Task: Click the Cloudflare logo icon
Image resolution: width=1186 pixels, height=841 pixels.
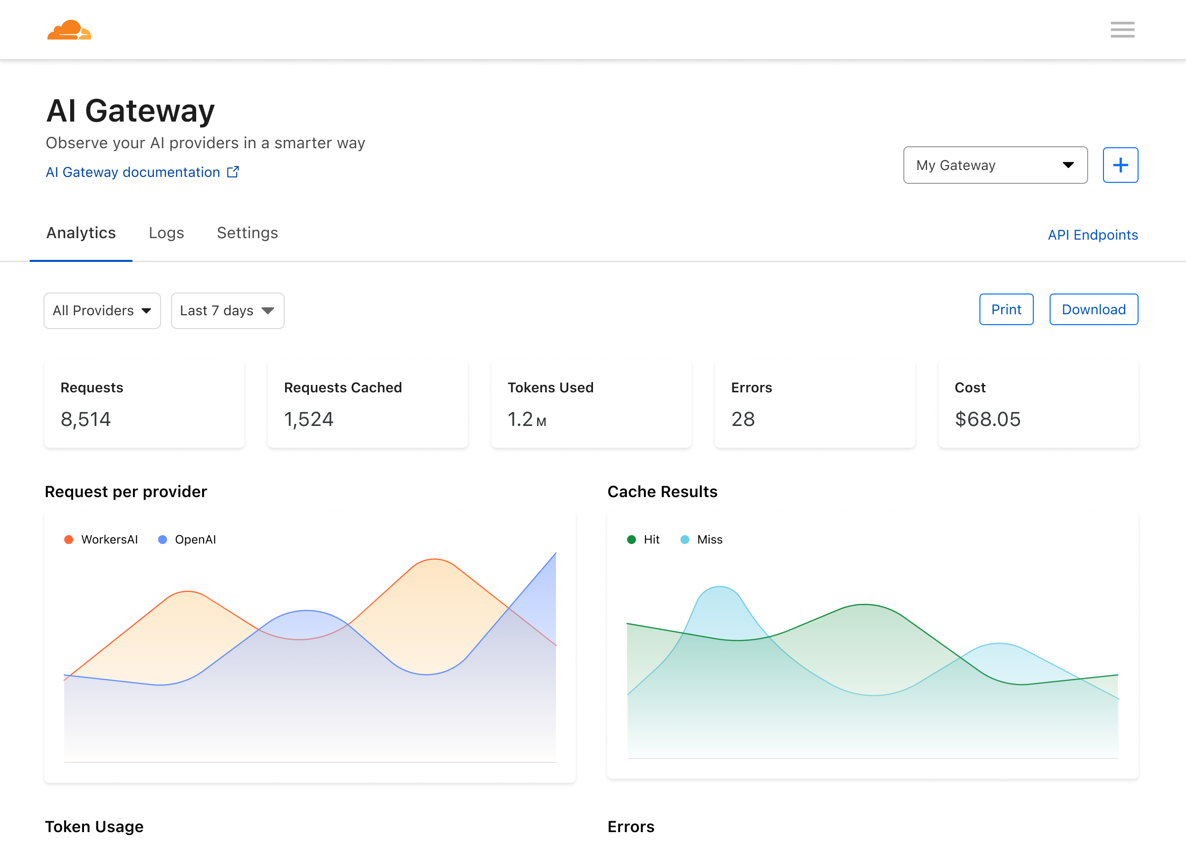Action: [x=68, y=29]
